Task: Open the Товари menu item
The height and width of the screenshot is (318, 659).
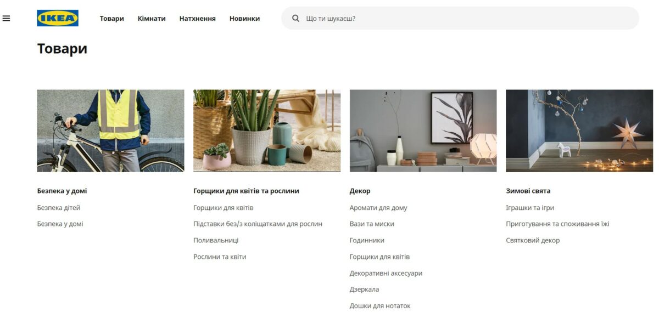Action: coord(112,19)
